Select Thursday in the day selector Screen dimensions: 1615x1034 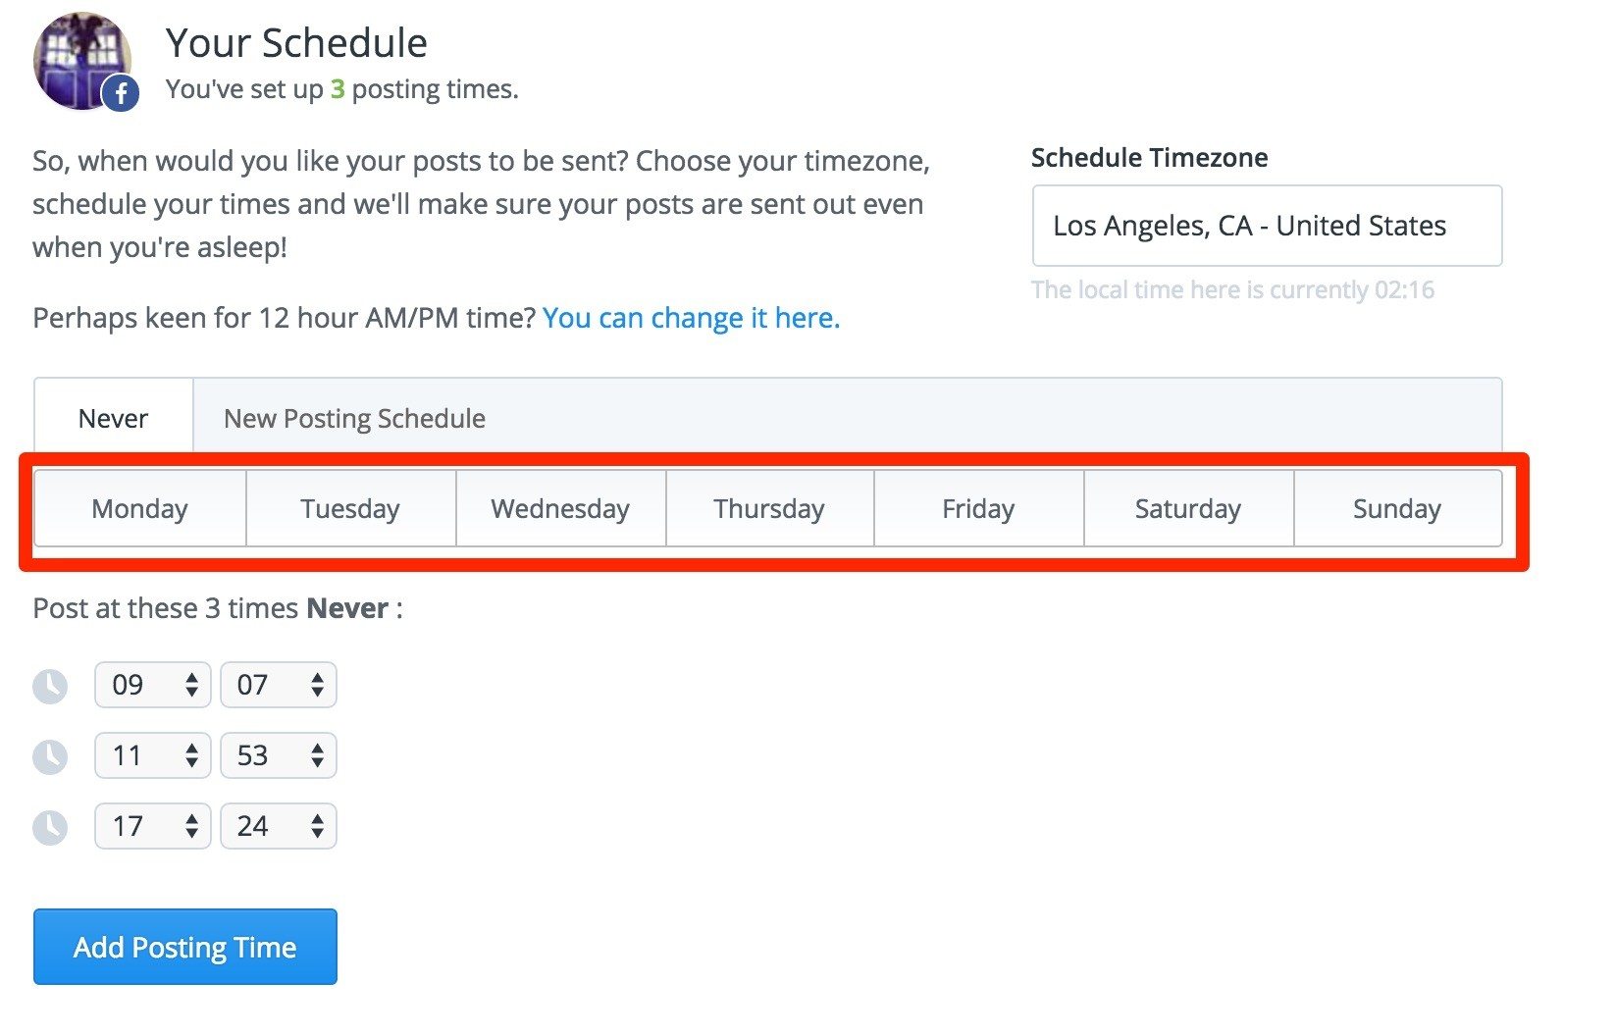point(768,508)
